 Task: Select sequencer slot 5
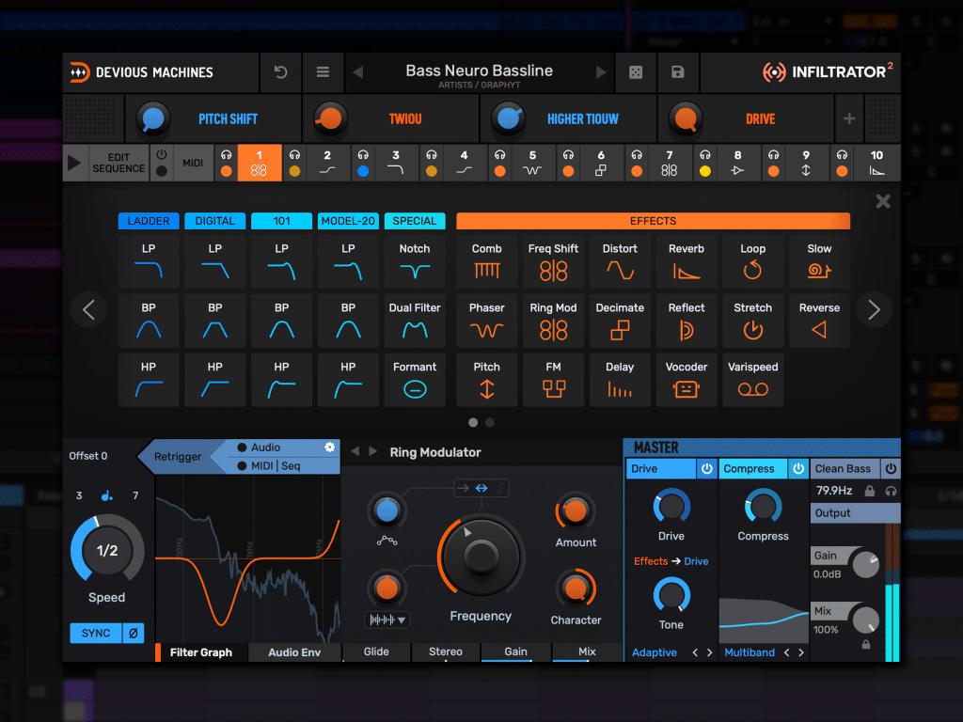click(532, 163)
